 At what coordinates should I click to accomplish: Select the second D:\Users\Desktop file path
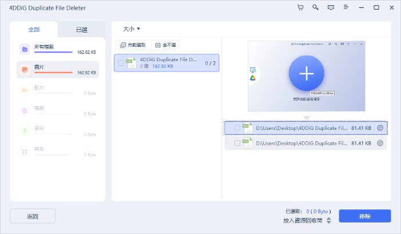pyautogui.click(x=301, y=144)
